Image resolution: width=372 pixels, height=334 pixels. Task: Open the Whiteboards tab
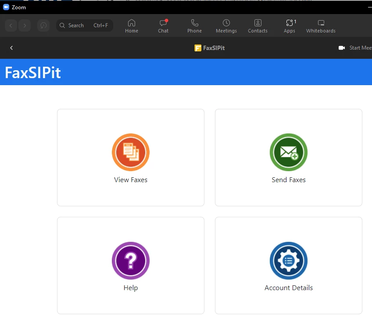point(321,26)
